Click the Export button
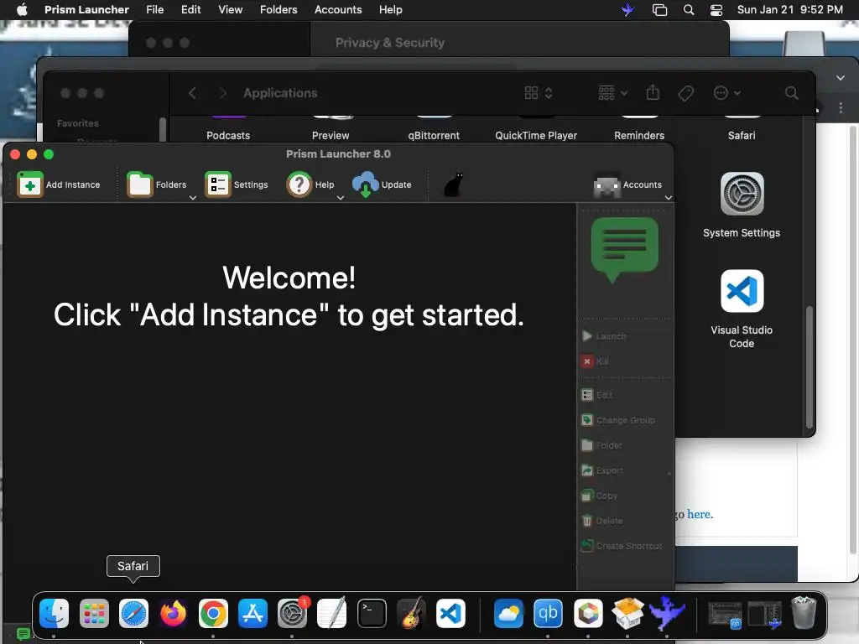 602,470
